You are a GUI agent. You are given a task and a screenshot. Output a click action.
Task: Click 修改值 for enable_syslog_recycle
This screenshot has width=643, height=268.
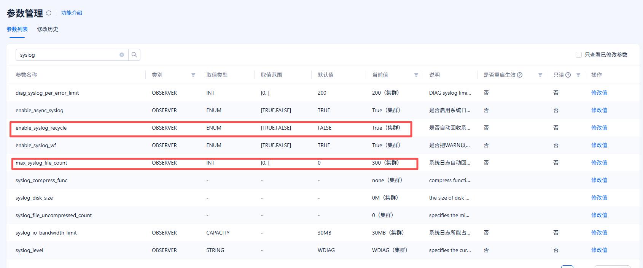pos(599,128)
